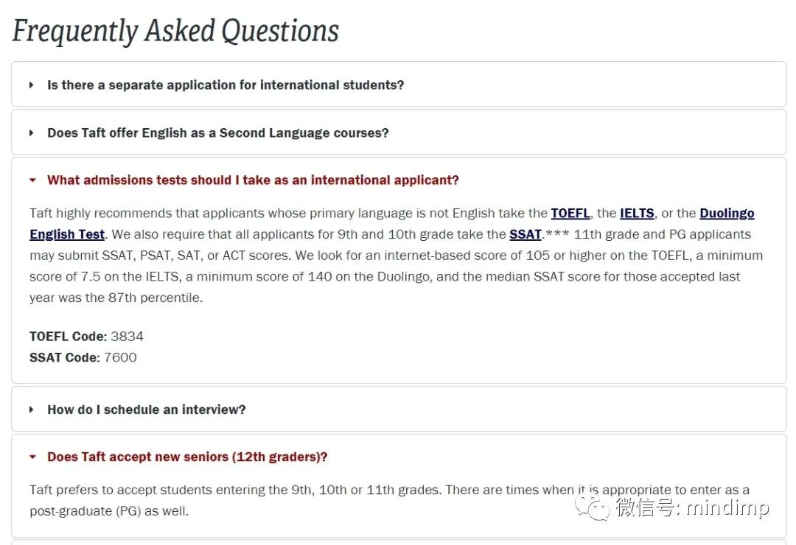
Task: Click the mindimp watermark text
Action: (727, 507)
